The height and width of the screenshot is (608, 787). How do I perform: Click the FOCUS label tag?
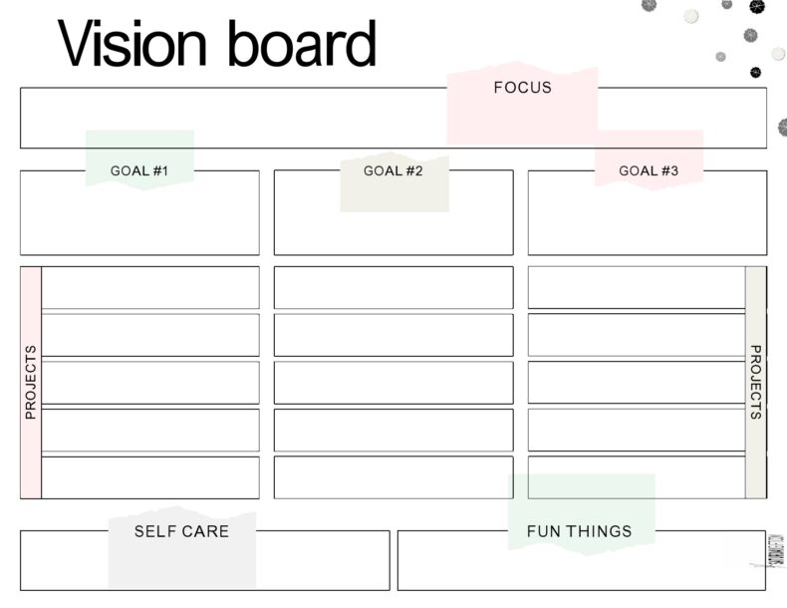pyautogui.click(x=522, y=88)
